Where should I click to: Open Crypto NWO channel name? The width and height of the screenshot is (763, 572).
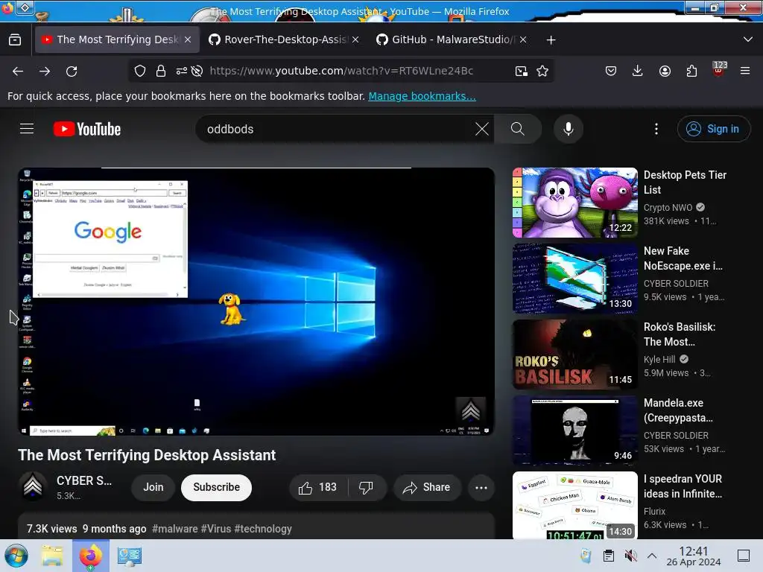click(x=668, y=208)
